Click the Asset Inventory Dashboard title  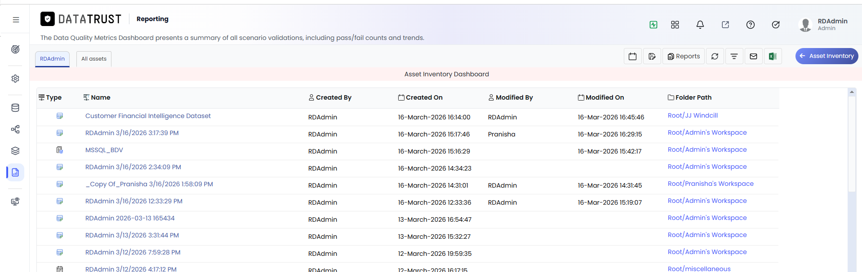point(447,74)
